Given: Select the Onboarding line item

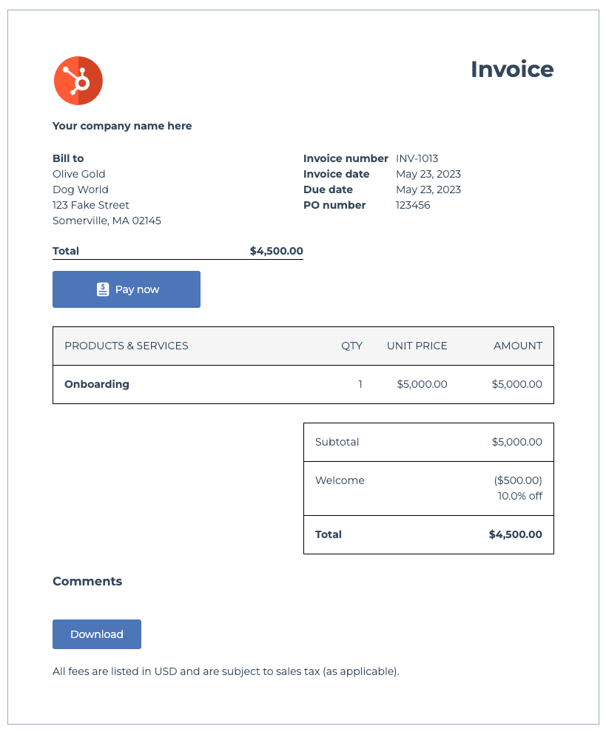Looking at the screenshot, I should pyautogui.click(x=97, y=384).
